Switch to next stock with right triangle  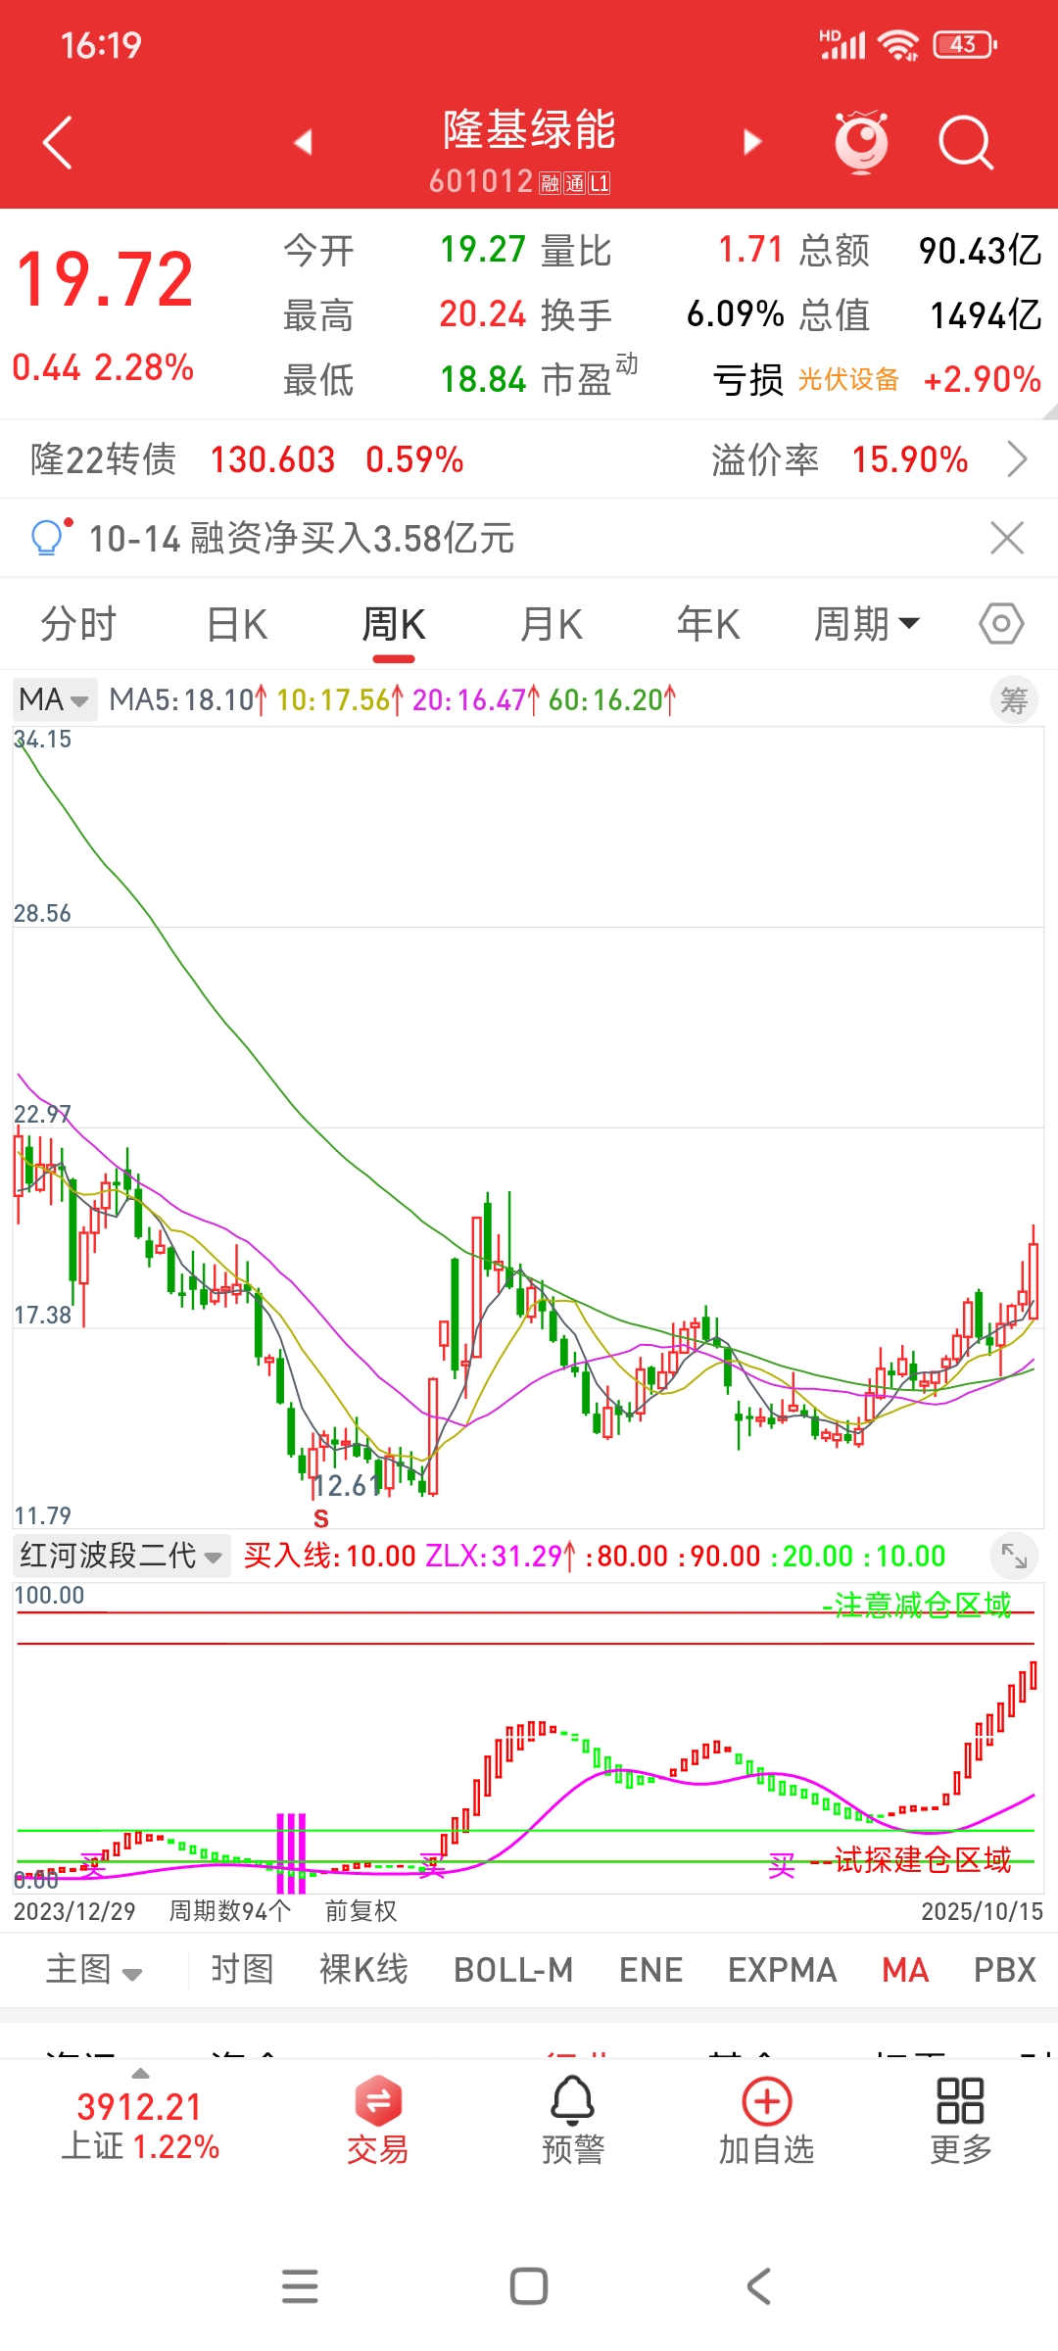point(751,142)
